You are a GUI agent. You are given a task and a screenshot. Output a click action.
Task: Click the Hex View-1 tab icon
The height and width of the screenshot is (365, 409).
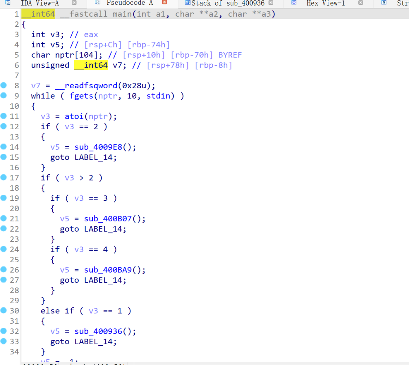[294, 3]
